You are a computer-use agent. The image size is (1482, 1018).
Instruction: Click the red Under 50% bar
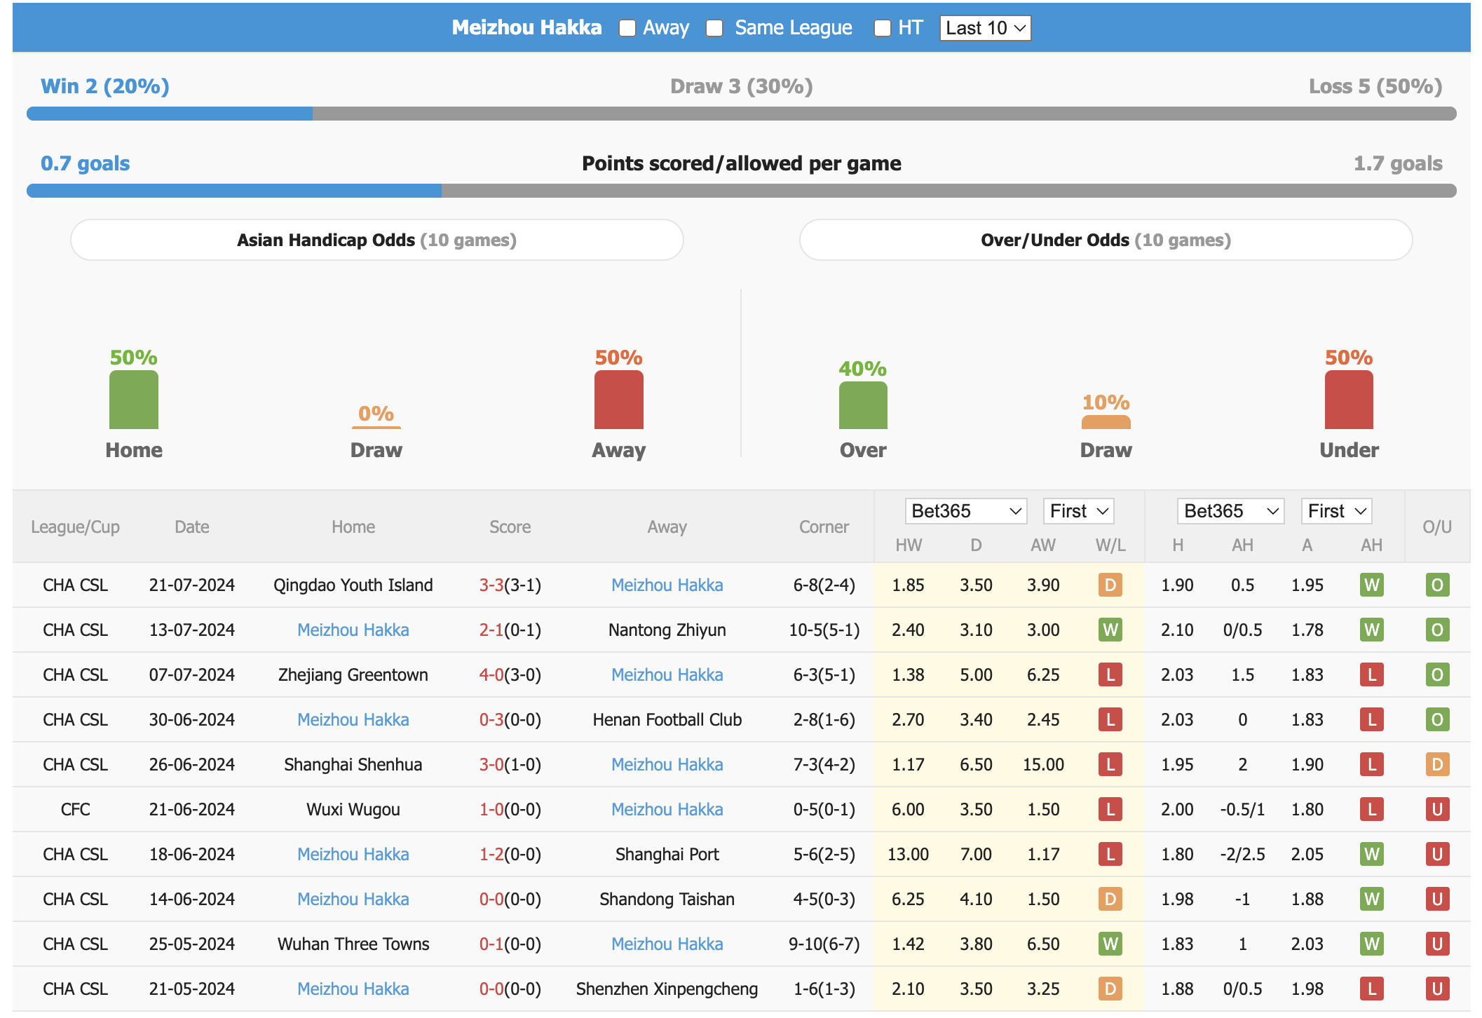[x=1349, y=400]
